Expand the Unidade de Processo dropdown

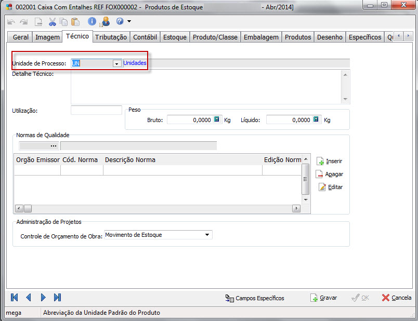tap(116, 63)
